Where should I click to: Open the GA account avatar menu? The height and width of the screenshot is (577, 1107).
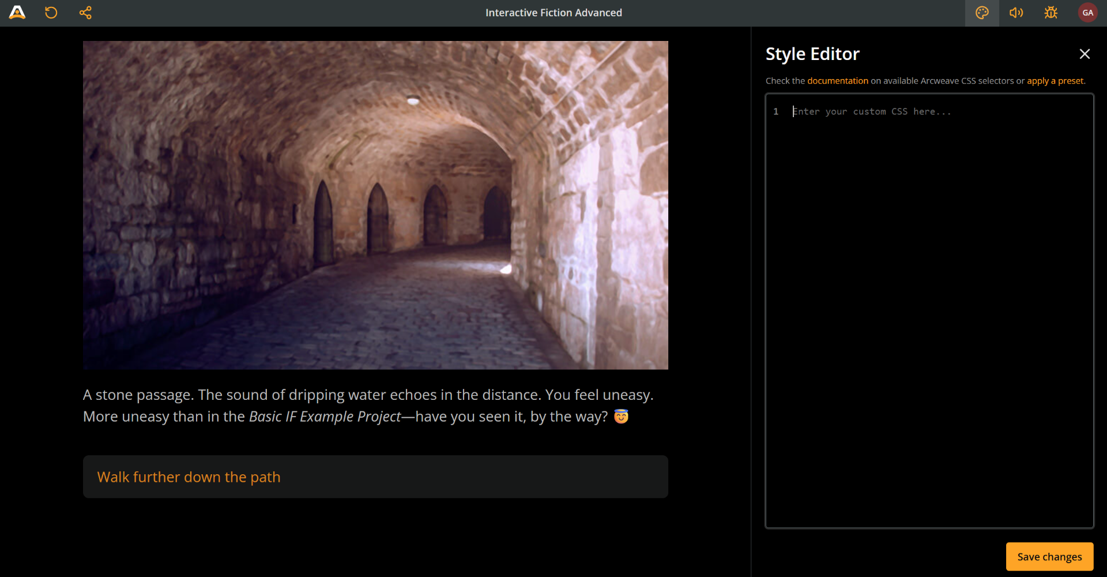tap(1087, 12)
